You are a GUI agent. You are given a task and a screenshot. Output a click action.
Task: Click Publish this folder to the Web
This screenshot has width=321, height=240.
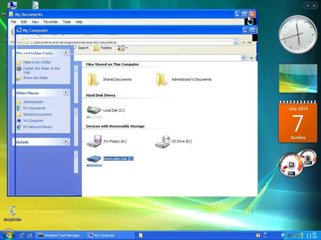pos(41,70)
